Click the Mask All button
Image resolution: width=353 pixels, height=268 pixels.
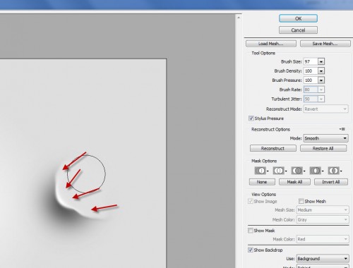coord(294,182)
